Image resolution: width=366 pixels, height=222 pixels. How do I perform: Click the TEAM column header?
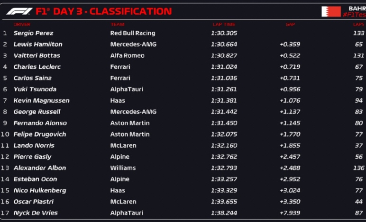pyautogui.click(x=118, y=24)
